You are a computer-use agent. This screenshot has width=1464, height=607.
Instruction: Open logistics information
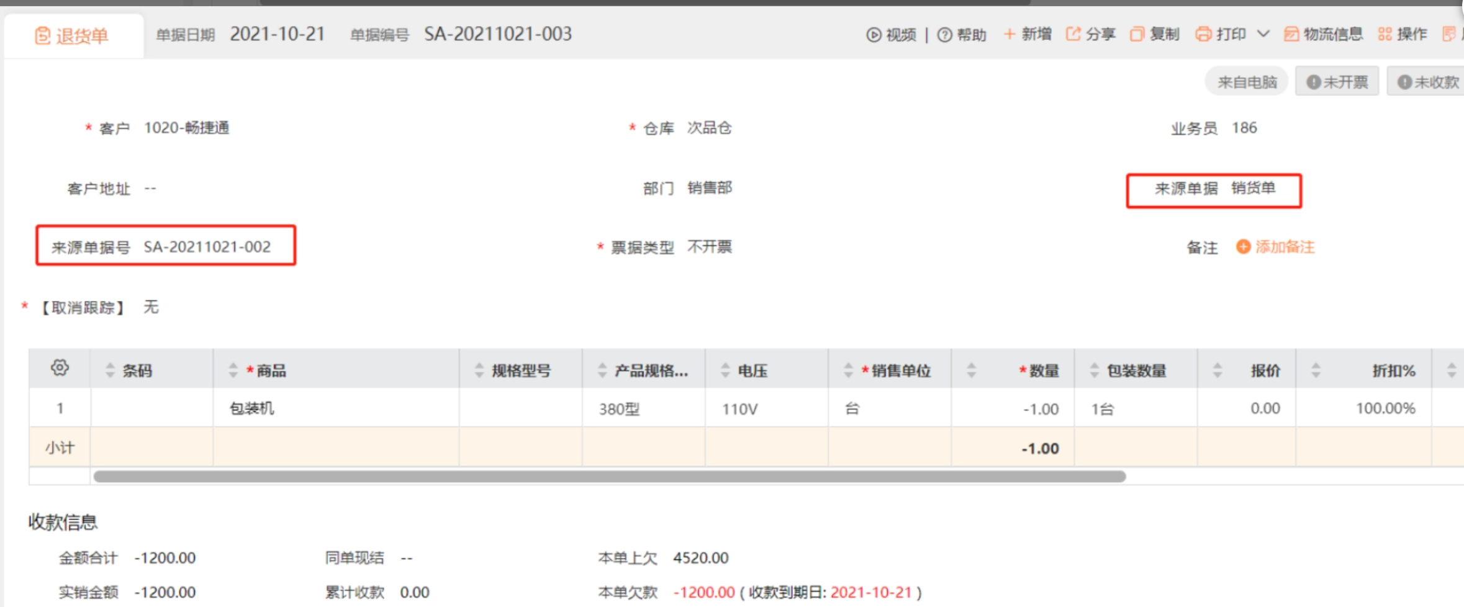[x=1323, y=34]
